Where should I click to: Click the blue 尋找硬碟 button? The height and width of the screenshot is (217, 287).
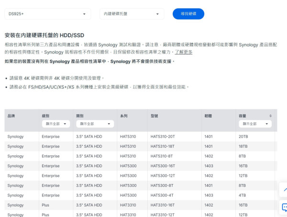pos(188,14)
